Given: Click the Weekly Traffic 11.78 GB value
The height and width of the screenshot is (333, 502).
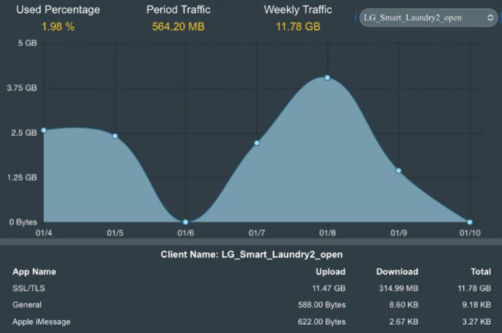Looking at the screenshot, I should (298, 26).
